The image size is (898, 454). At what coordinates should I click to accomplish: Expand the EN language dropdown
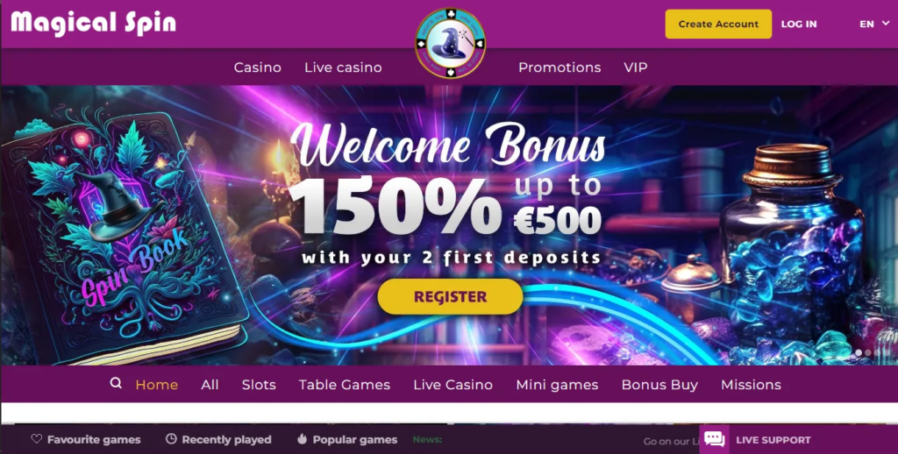(874, 24)
